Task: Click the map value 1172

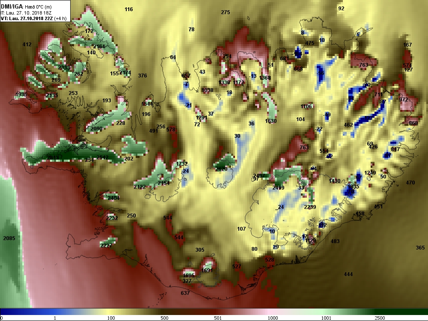Action: pyautogui.click(x=238, y=82)
